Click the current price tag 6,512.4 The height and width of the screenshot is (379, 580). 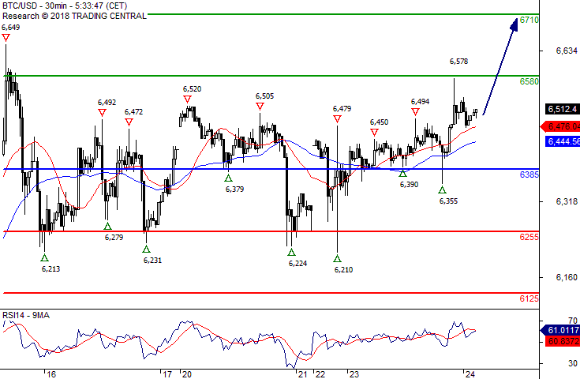pos(563,109)
